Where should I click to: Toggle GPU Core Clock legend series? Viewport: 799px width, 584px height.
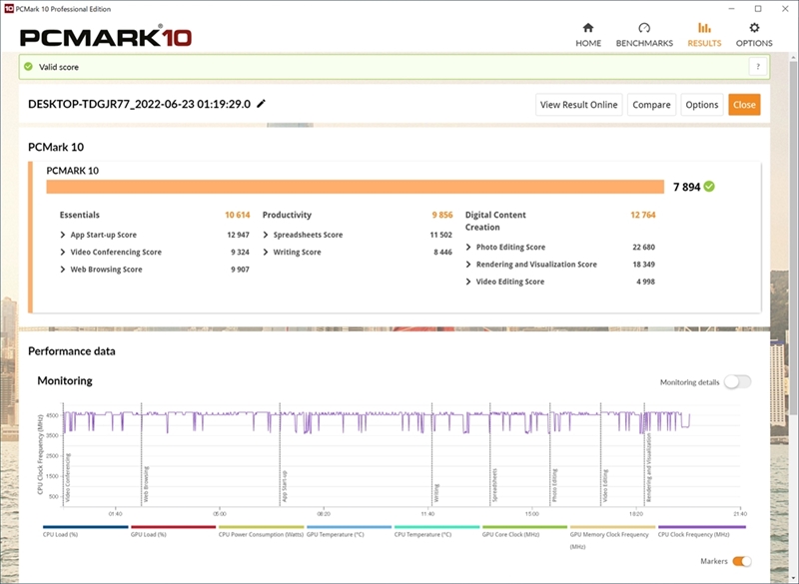point(524,531)
